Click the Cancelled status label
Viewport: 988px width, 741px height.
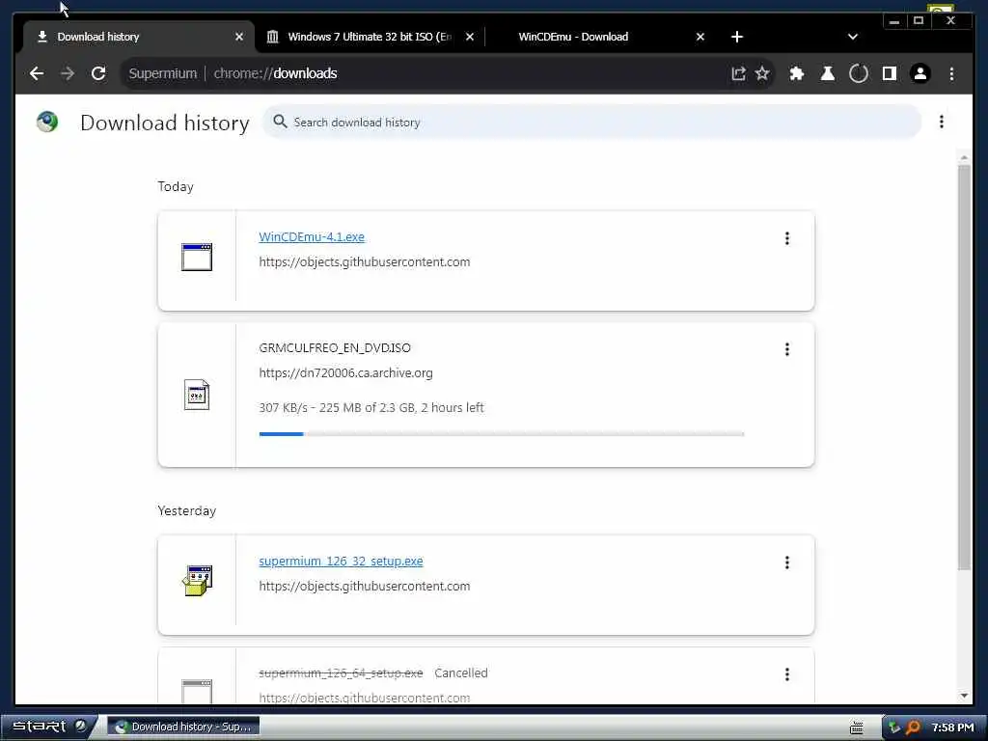pyautogui.click(x=460, y=672)
